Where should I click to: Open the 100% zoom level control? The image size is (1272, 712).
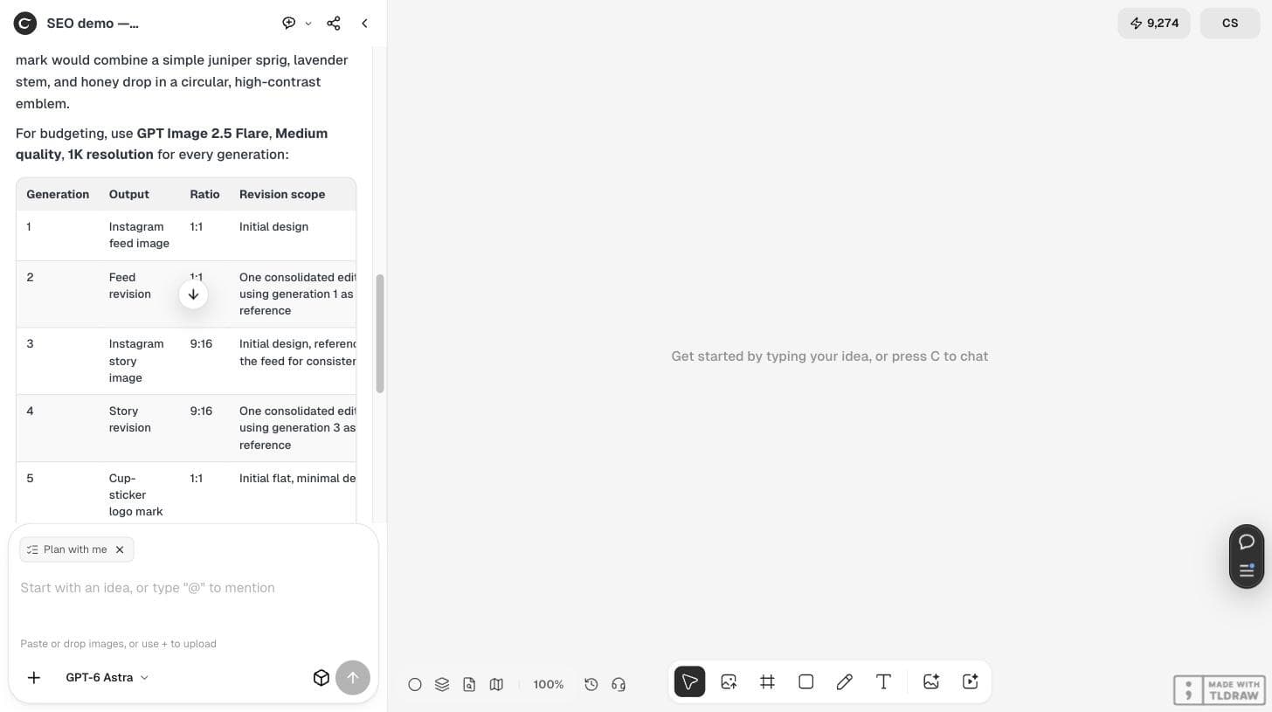549,684
